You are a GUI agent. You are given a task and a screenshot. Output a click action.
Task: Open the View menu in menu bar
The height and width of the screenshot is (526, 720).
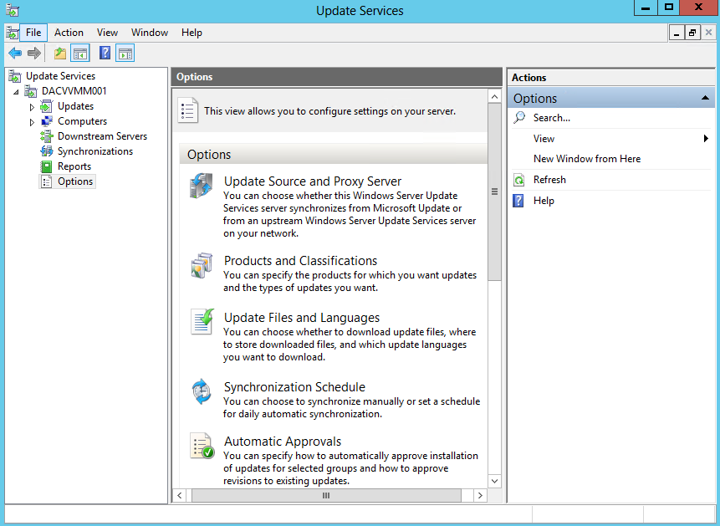click(x=107, y=33)
